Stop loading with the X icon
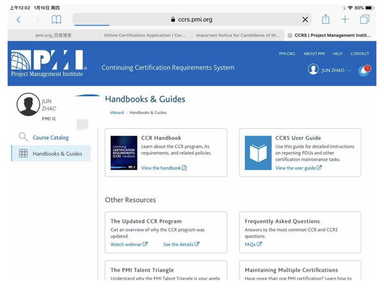 (x=305, y=20)
